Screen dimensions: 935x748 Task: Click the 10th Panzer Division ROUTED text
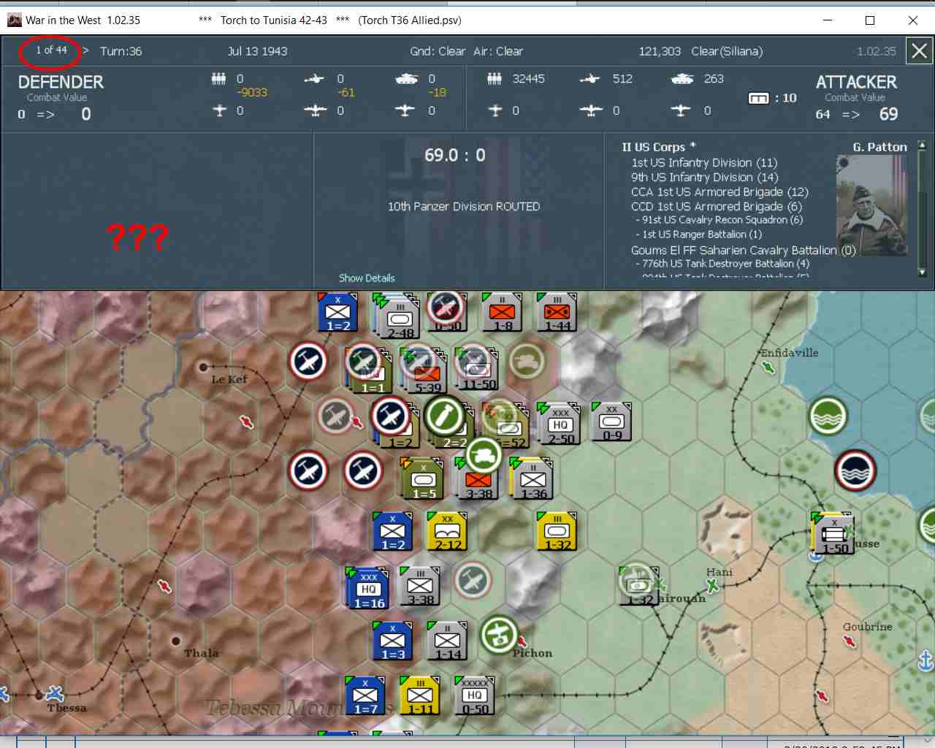pyautogui.click(x=464, y=207)
